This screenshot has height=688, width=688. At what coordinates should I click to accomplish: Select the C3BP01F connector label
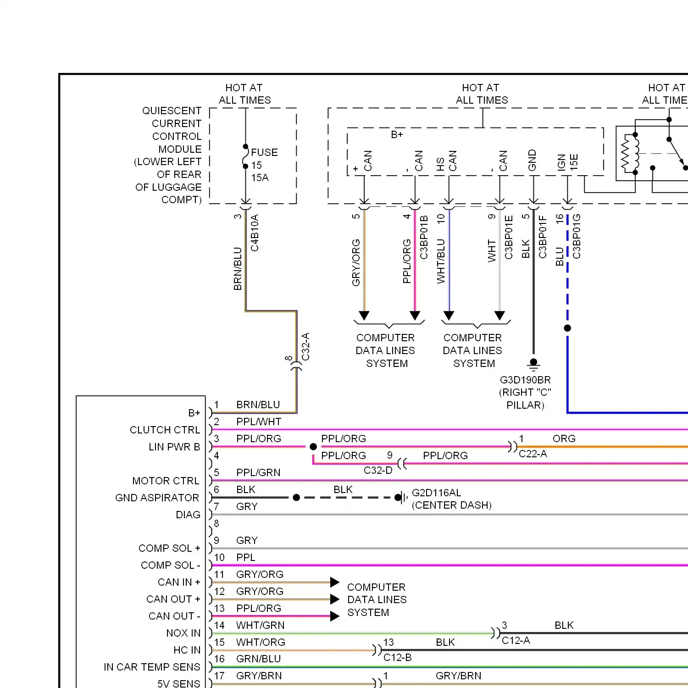tap(543, 237)
